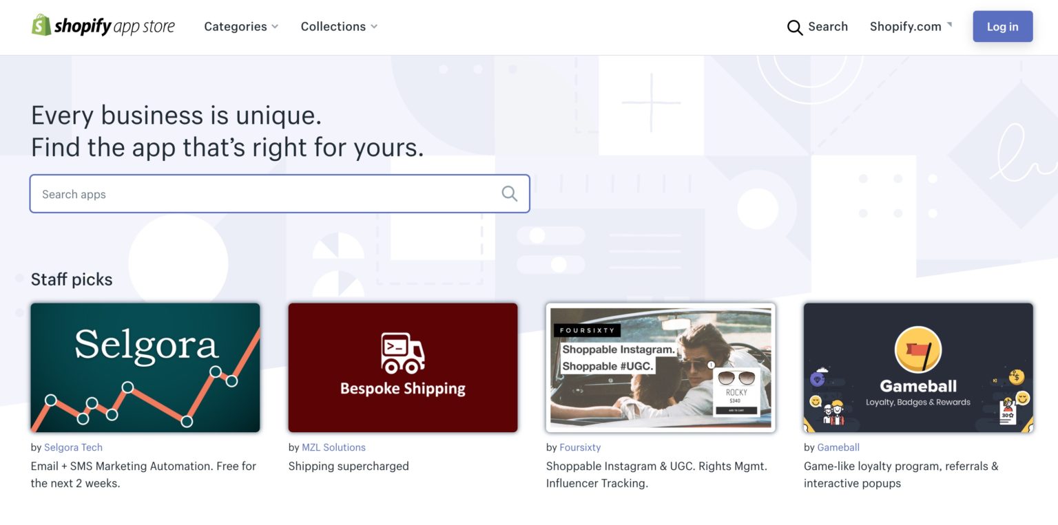Click 'Game-like loyalty program' description text
This screenshot has width=1058, height=525.
(x=901, y=474)
